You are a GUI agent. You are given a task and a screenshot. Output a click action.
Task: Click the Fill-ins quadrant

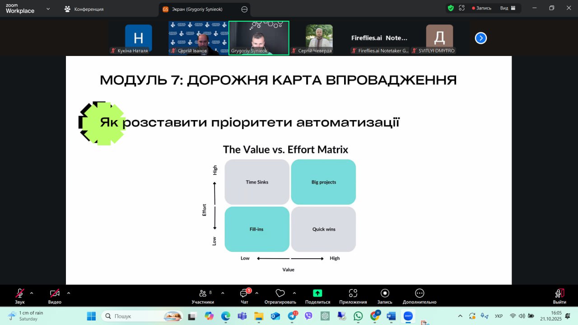(x=257, y=229)
